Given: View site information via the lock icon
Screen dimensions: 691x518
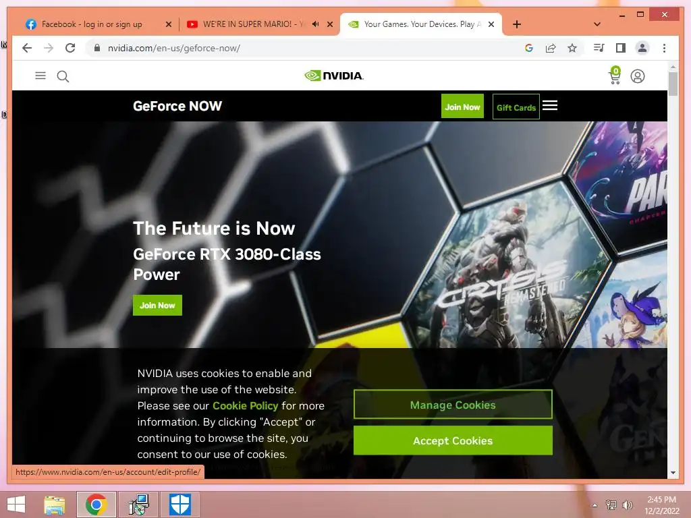Looking at the screenshot, I should click(x=97, y=48).
